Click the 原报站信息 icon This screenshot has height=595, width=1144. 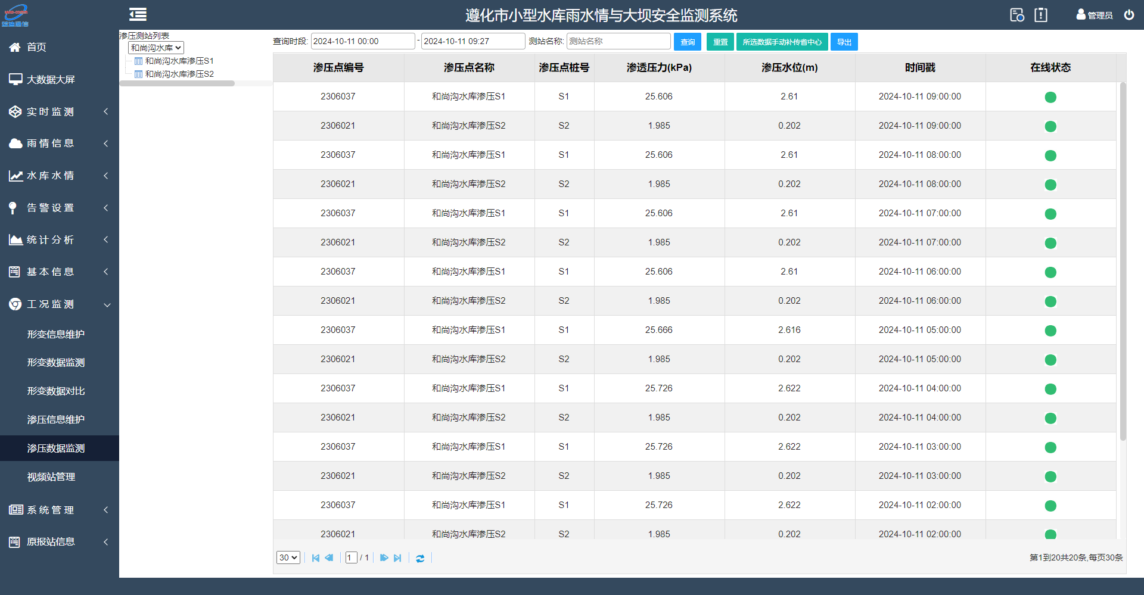[x=15, y=542]
